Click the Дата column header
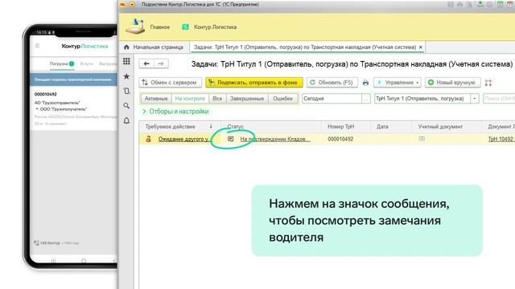 click(x=391, y=127)
